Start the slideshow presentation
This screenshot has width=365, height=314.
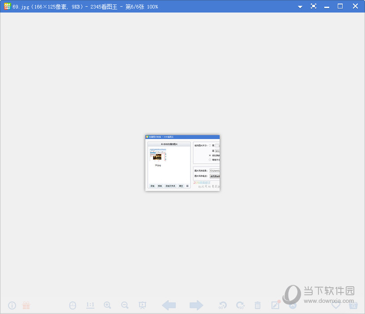click(143, 306)
